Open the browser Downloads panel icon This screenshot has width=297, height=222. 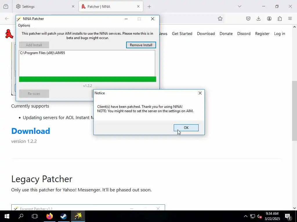click(x=258, y=18)
